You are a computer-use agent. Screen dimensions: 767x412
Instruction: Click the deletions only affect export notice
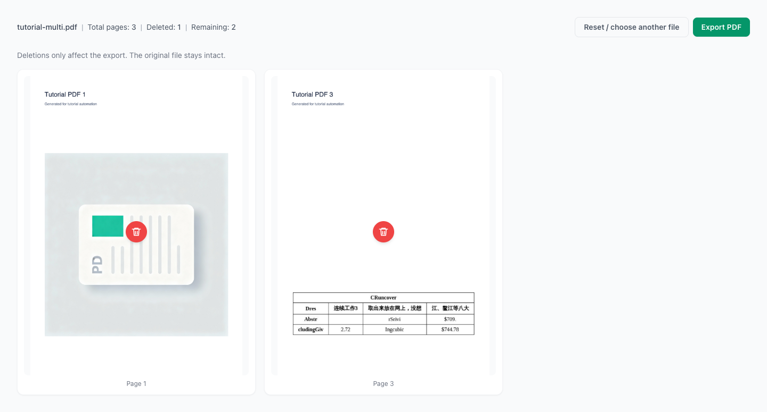[121, 55]
